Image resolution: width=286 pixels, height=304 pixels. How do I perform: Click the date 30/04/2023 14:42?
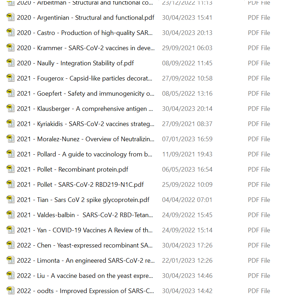coord(187,291)
